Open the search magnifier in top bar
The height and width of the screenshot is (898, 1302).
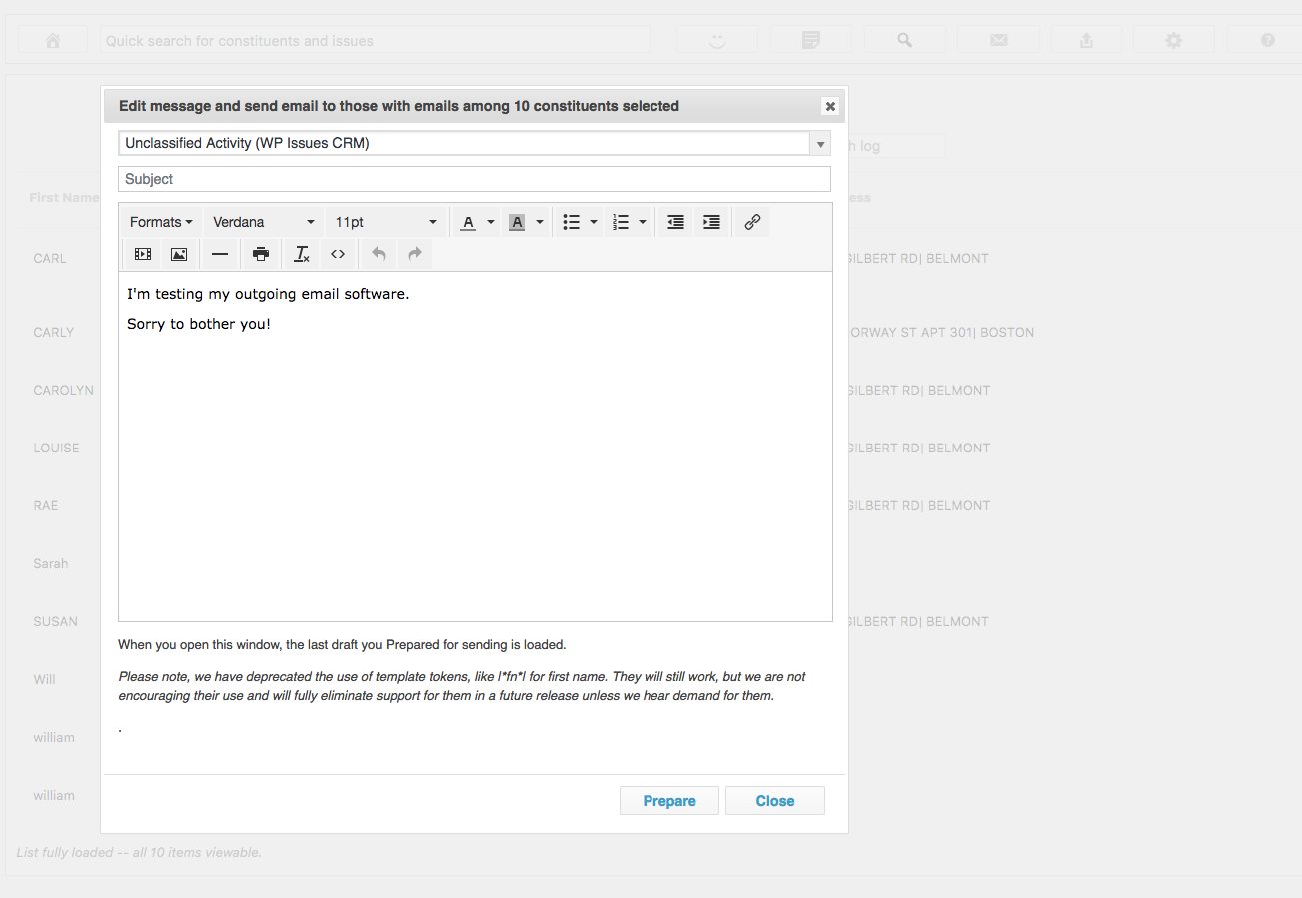[905, 41]
